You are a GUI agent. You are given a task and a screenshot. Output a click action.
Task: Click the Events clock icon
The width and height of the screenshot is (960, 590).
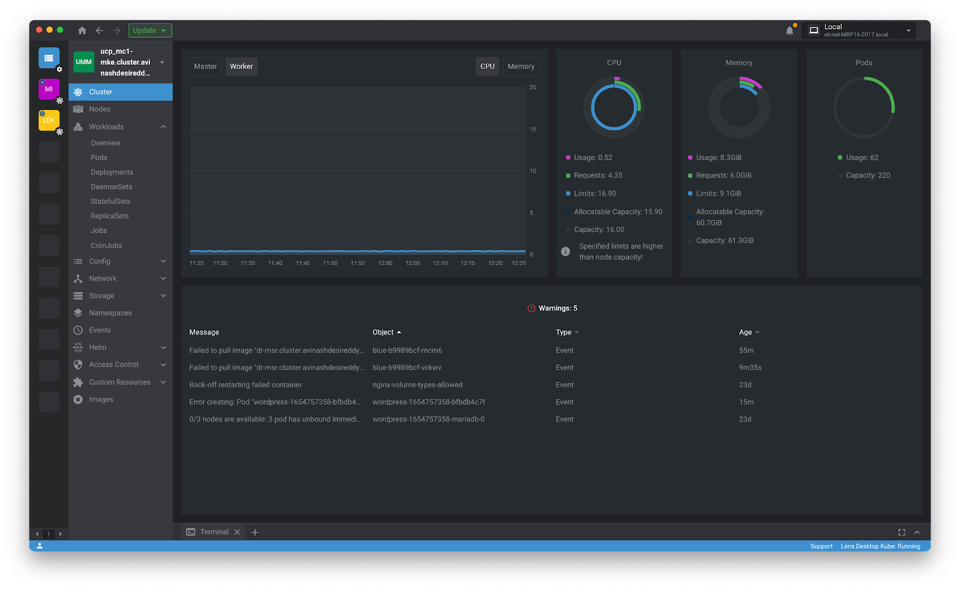[78, 330]
